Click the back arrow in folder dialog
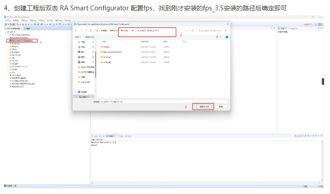Viewport: 330px width, 194px height. tap(76, 31)
